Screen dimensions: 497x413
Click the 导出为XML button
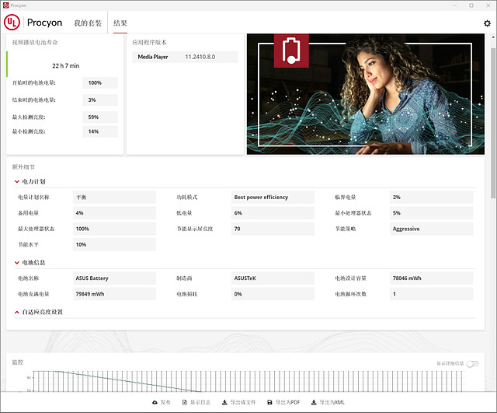tap(328, 402)
